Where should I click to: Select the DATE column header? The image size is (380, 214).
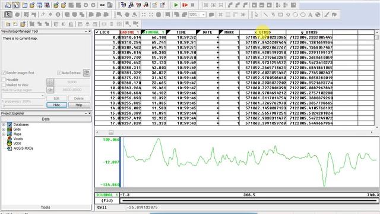pyautogui.click(x=207, y=32)
